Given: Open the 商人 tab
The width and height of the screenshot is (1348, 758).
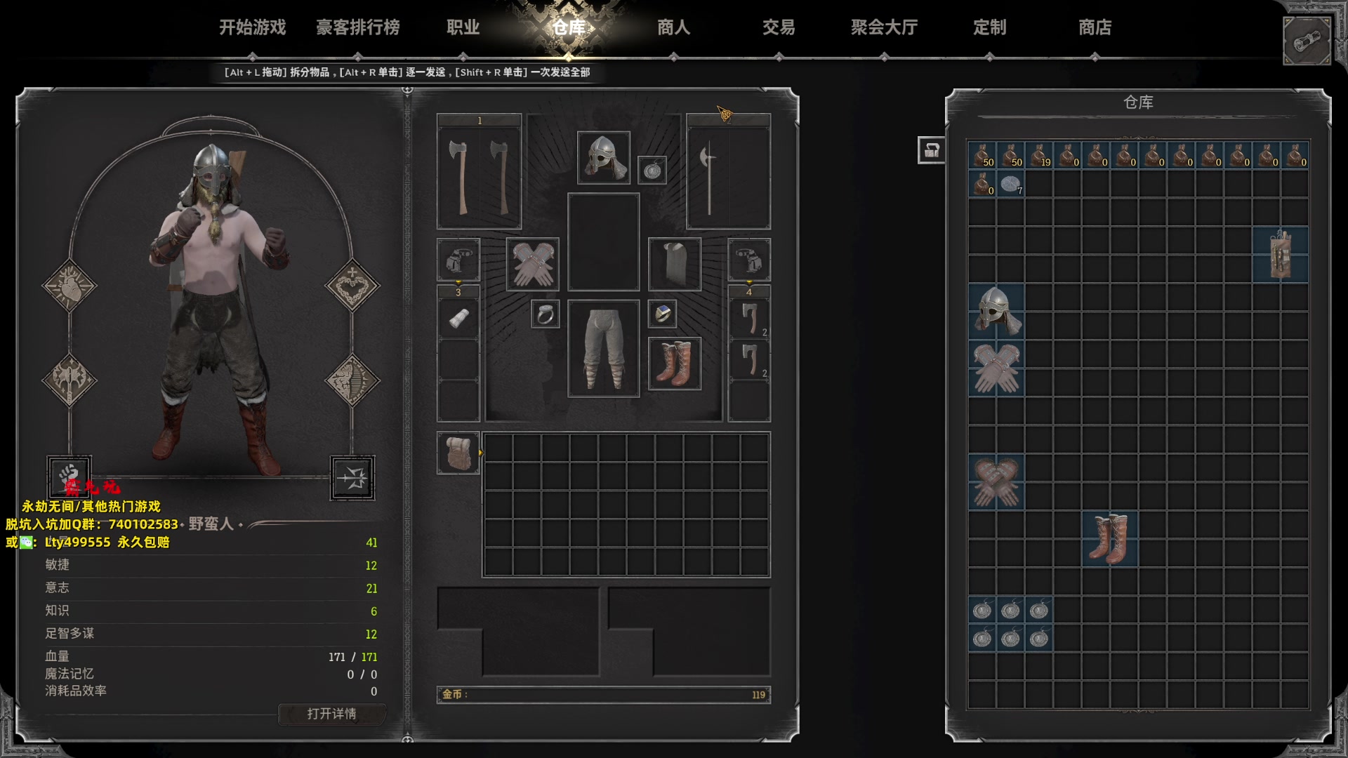Looking at the screenshot, I should (673, 27).
